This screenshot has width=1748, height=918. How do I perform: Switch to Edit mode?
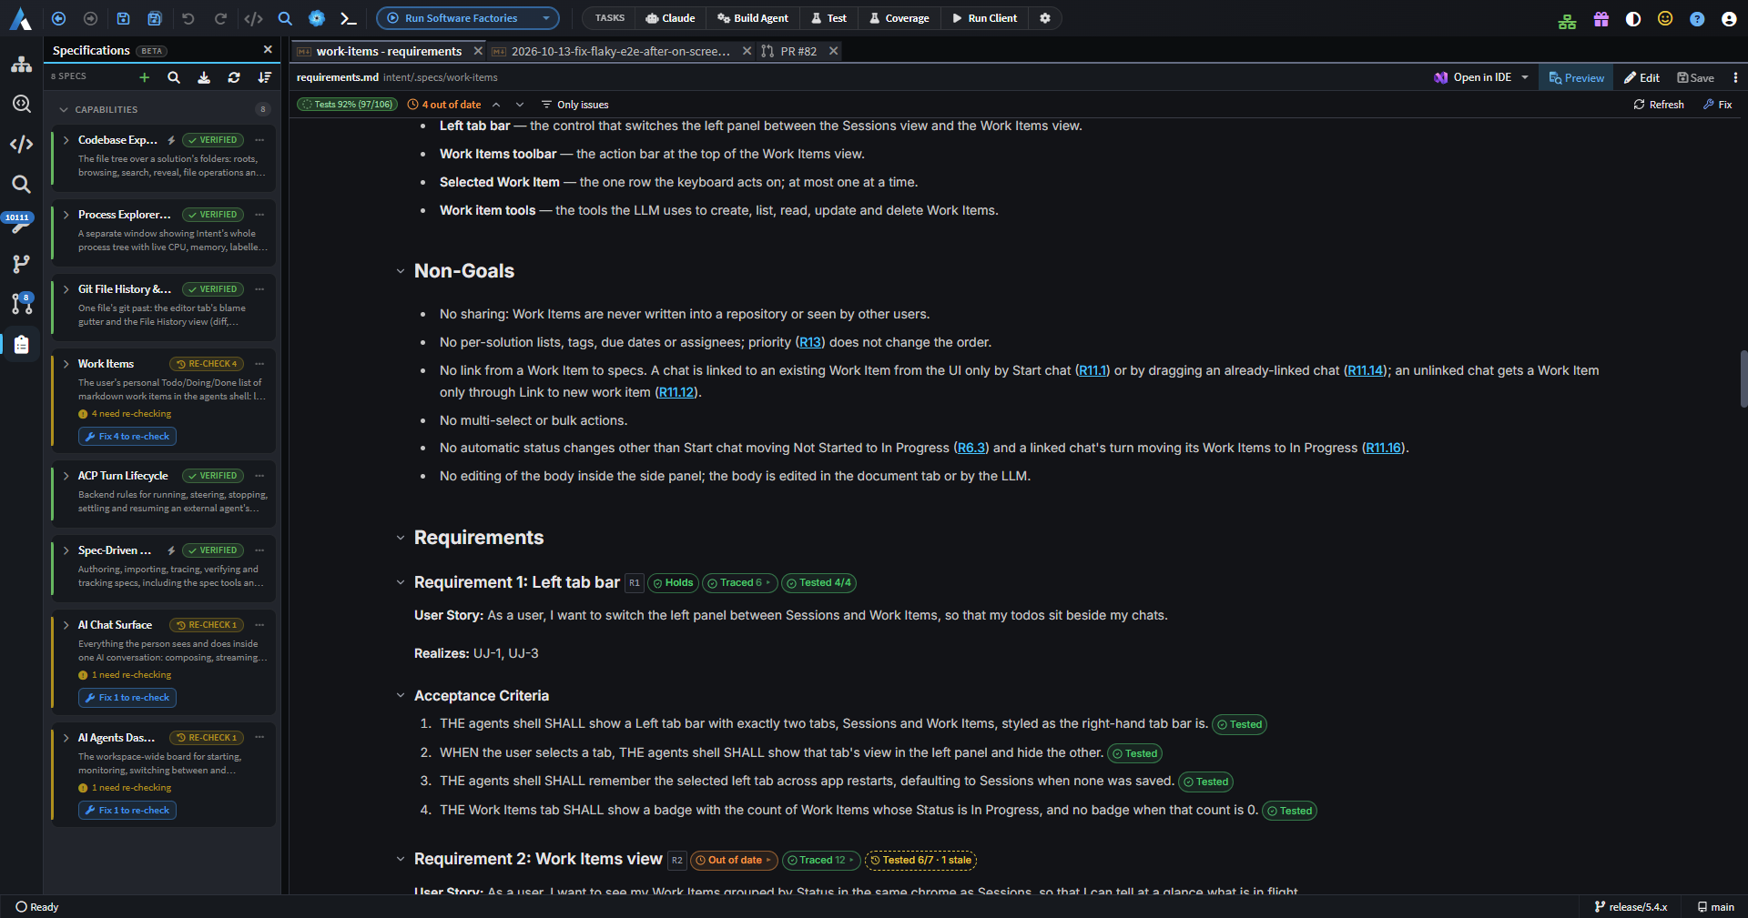point(1641,77)
